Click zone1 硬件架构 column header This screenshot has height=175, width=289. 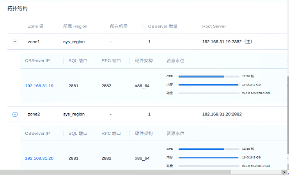pyautogui.click(x=144, y=61)
